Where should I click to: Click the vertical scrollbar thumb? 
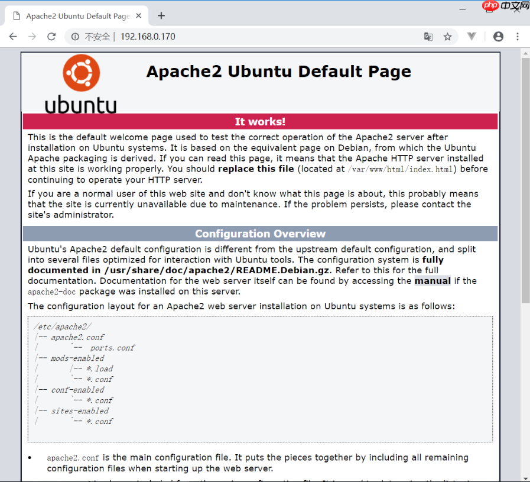coord(525,180)
